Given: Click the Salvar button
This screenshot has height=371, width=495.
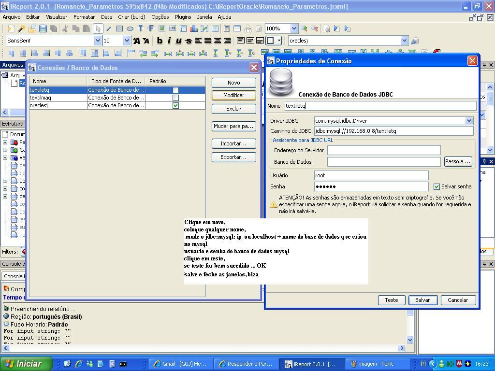Looking at the screenshot, I should [422, 300].
